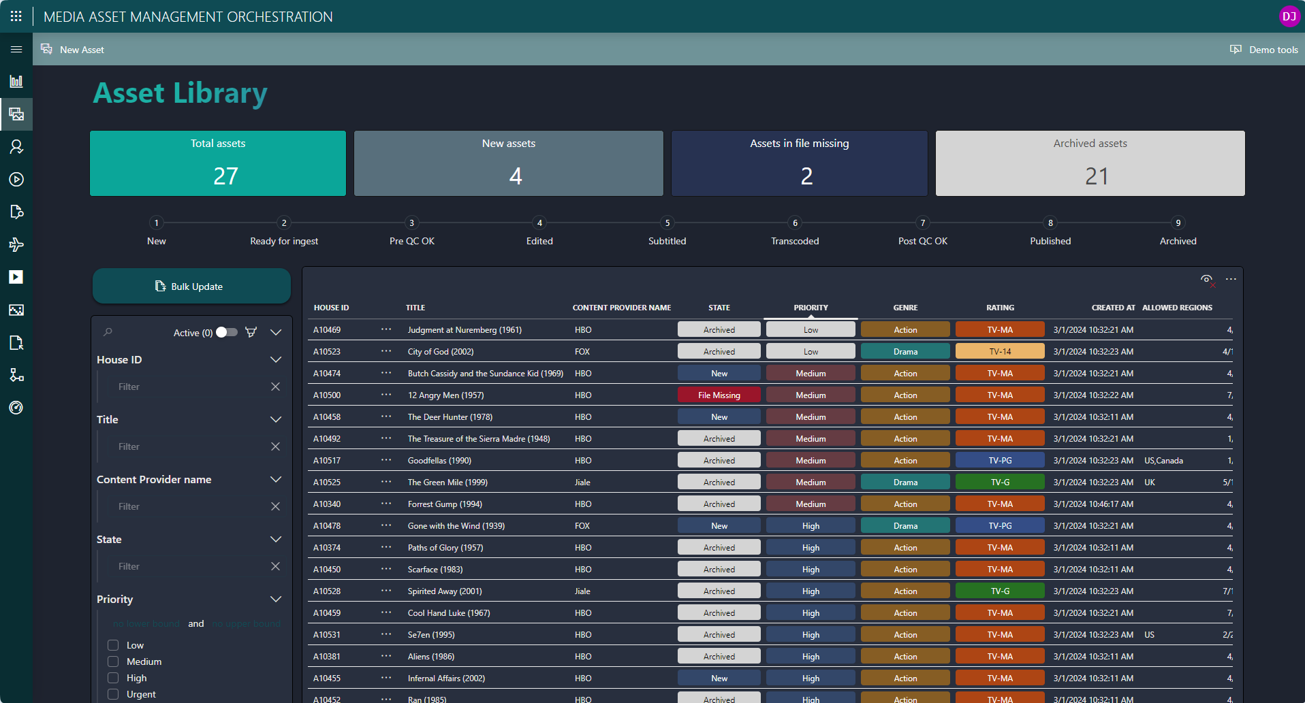Image resolution: width=1305 pixels, height=703 pixels.
Task: Open the table ellipsis options menu
Action: pyautogui.click(x=1231, y=279)
